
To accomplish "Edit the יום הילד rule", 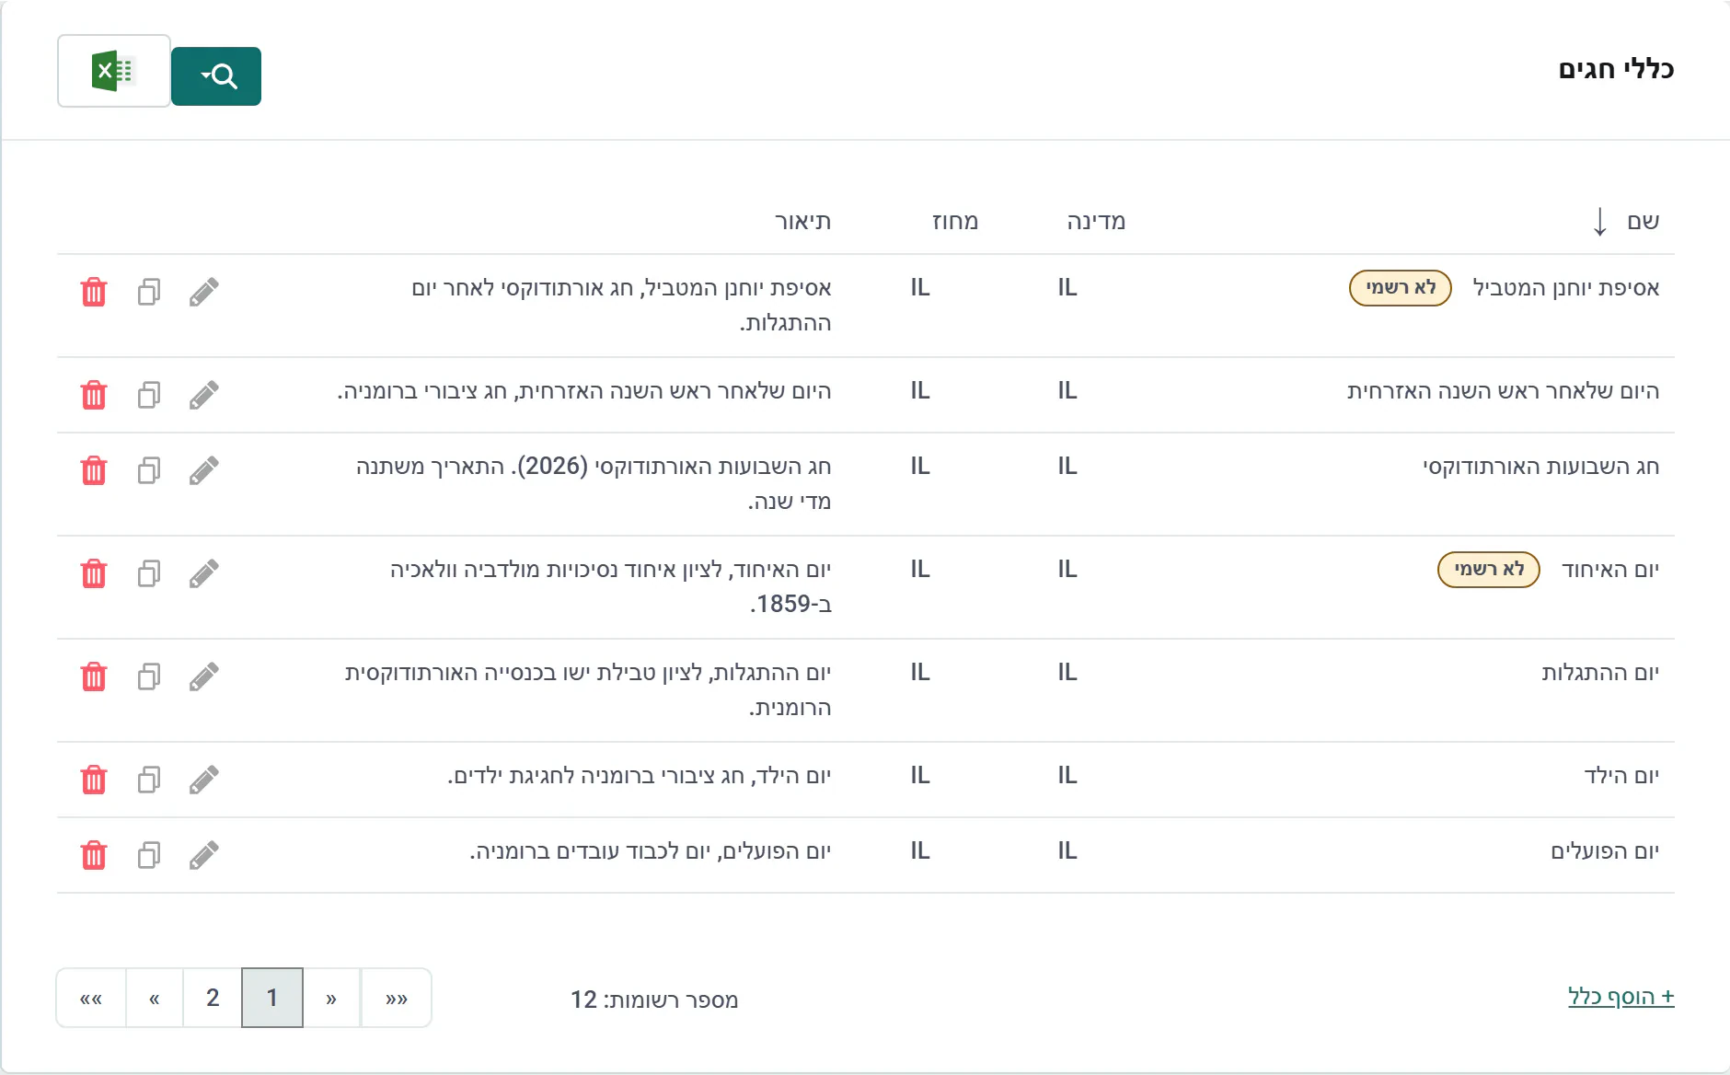I will point(204,780).
